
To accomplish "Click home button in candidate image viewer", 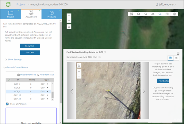I will tap(79, 66).
